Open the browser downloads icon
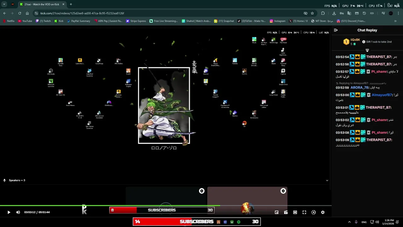Image resolution: width=403 pixels, height=227 pixels. [334, 13]
